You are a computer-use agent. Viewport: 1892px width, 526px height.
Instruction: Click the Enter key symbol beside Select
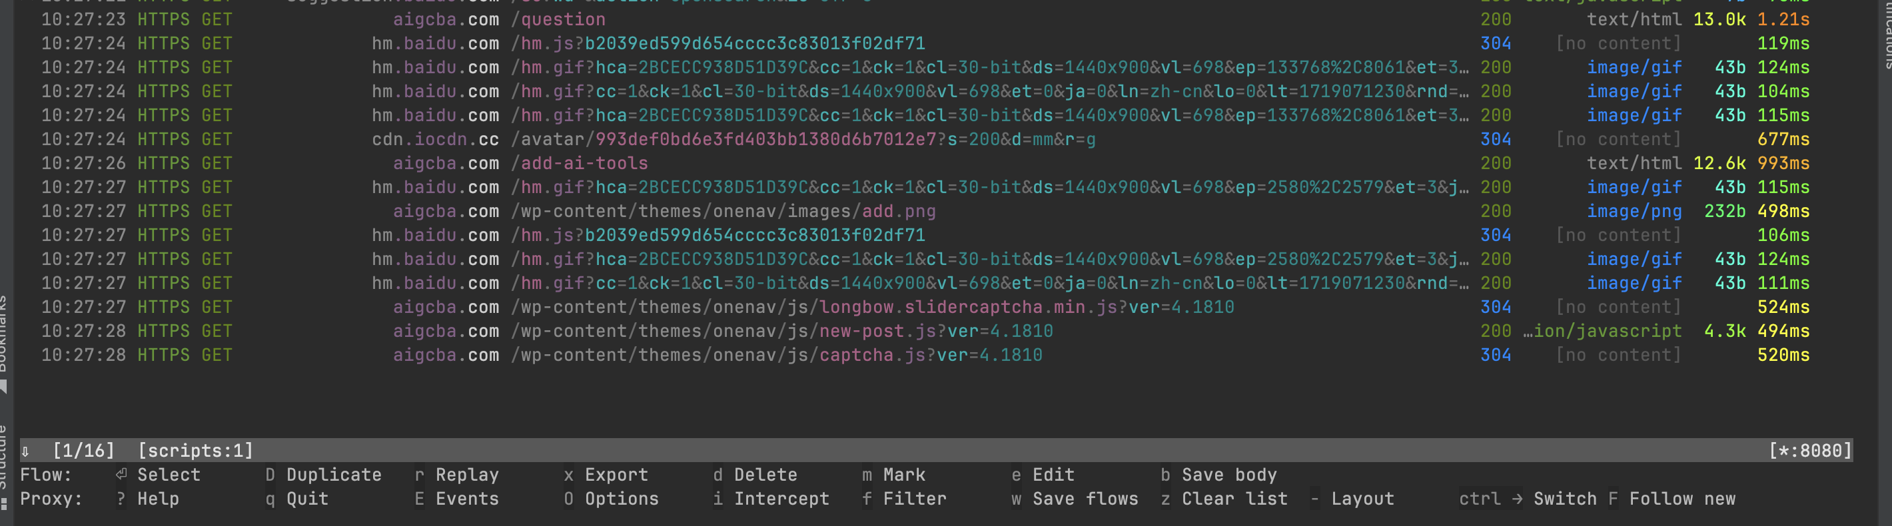coord(121,475)
